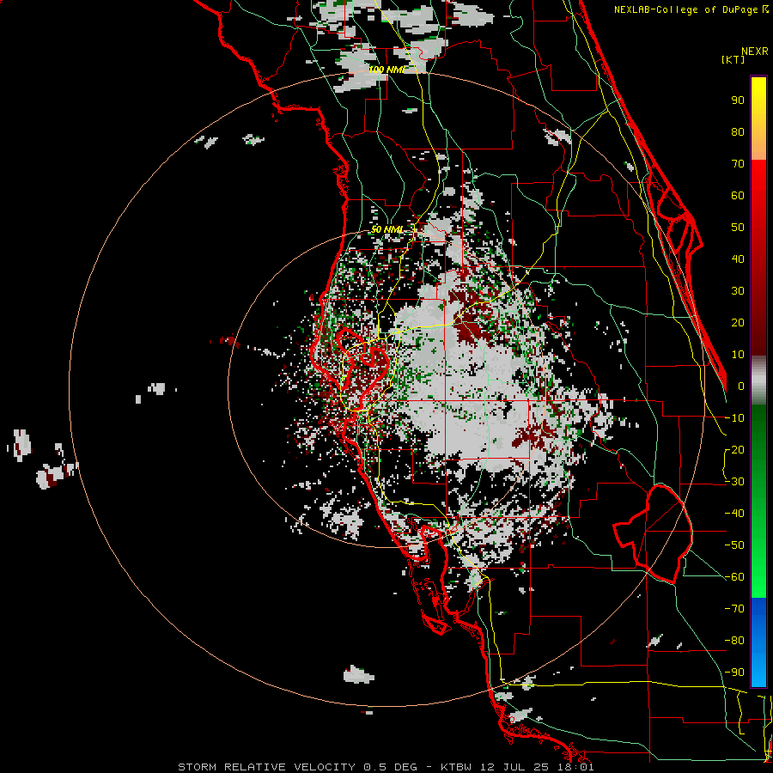Pick the gray zero-velocity segment of color bar
This screenshot has height=773, width=773.
coord(758,380)
